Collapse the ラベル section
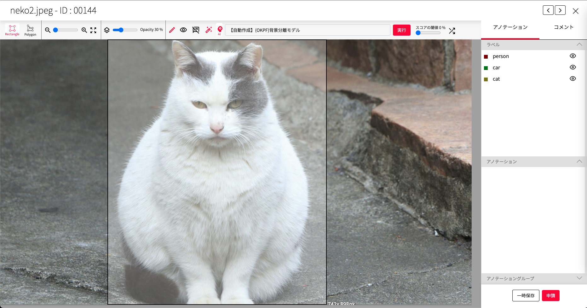 pyautogui.click(x=579, y=44)
